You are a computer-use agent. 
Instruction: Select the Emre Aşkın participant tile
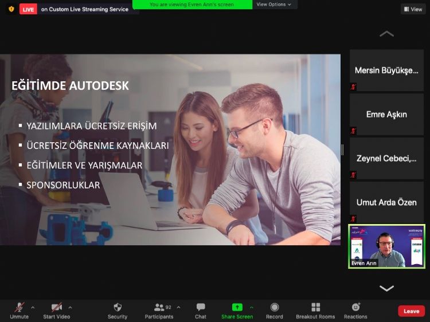[386, 114]
